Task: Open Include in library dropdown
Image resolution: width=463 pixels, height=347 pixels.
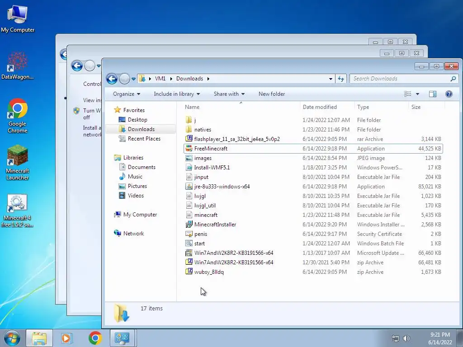Action: tap(177, 94)
